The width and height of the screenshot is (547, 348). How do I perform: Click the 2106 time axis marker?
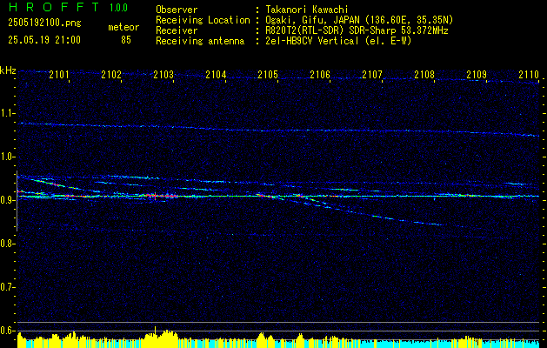(320, 74)
